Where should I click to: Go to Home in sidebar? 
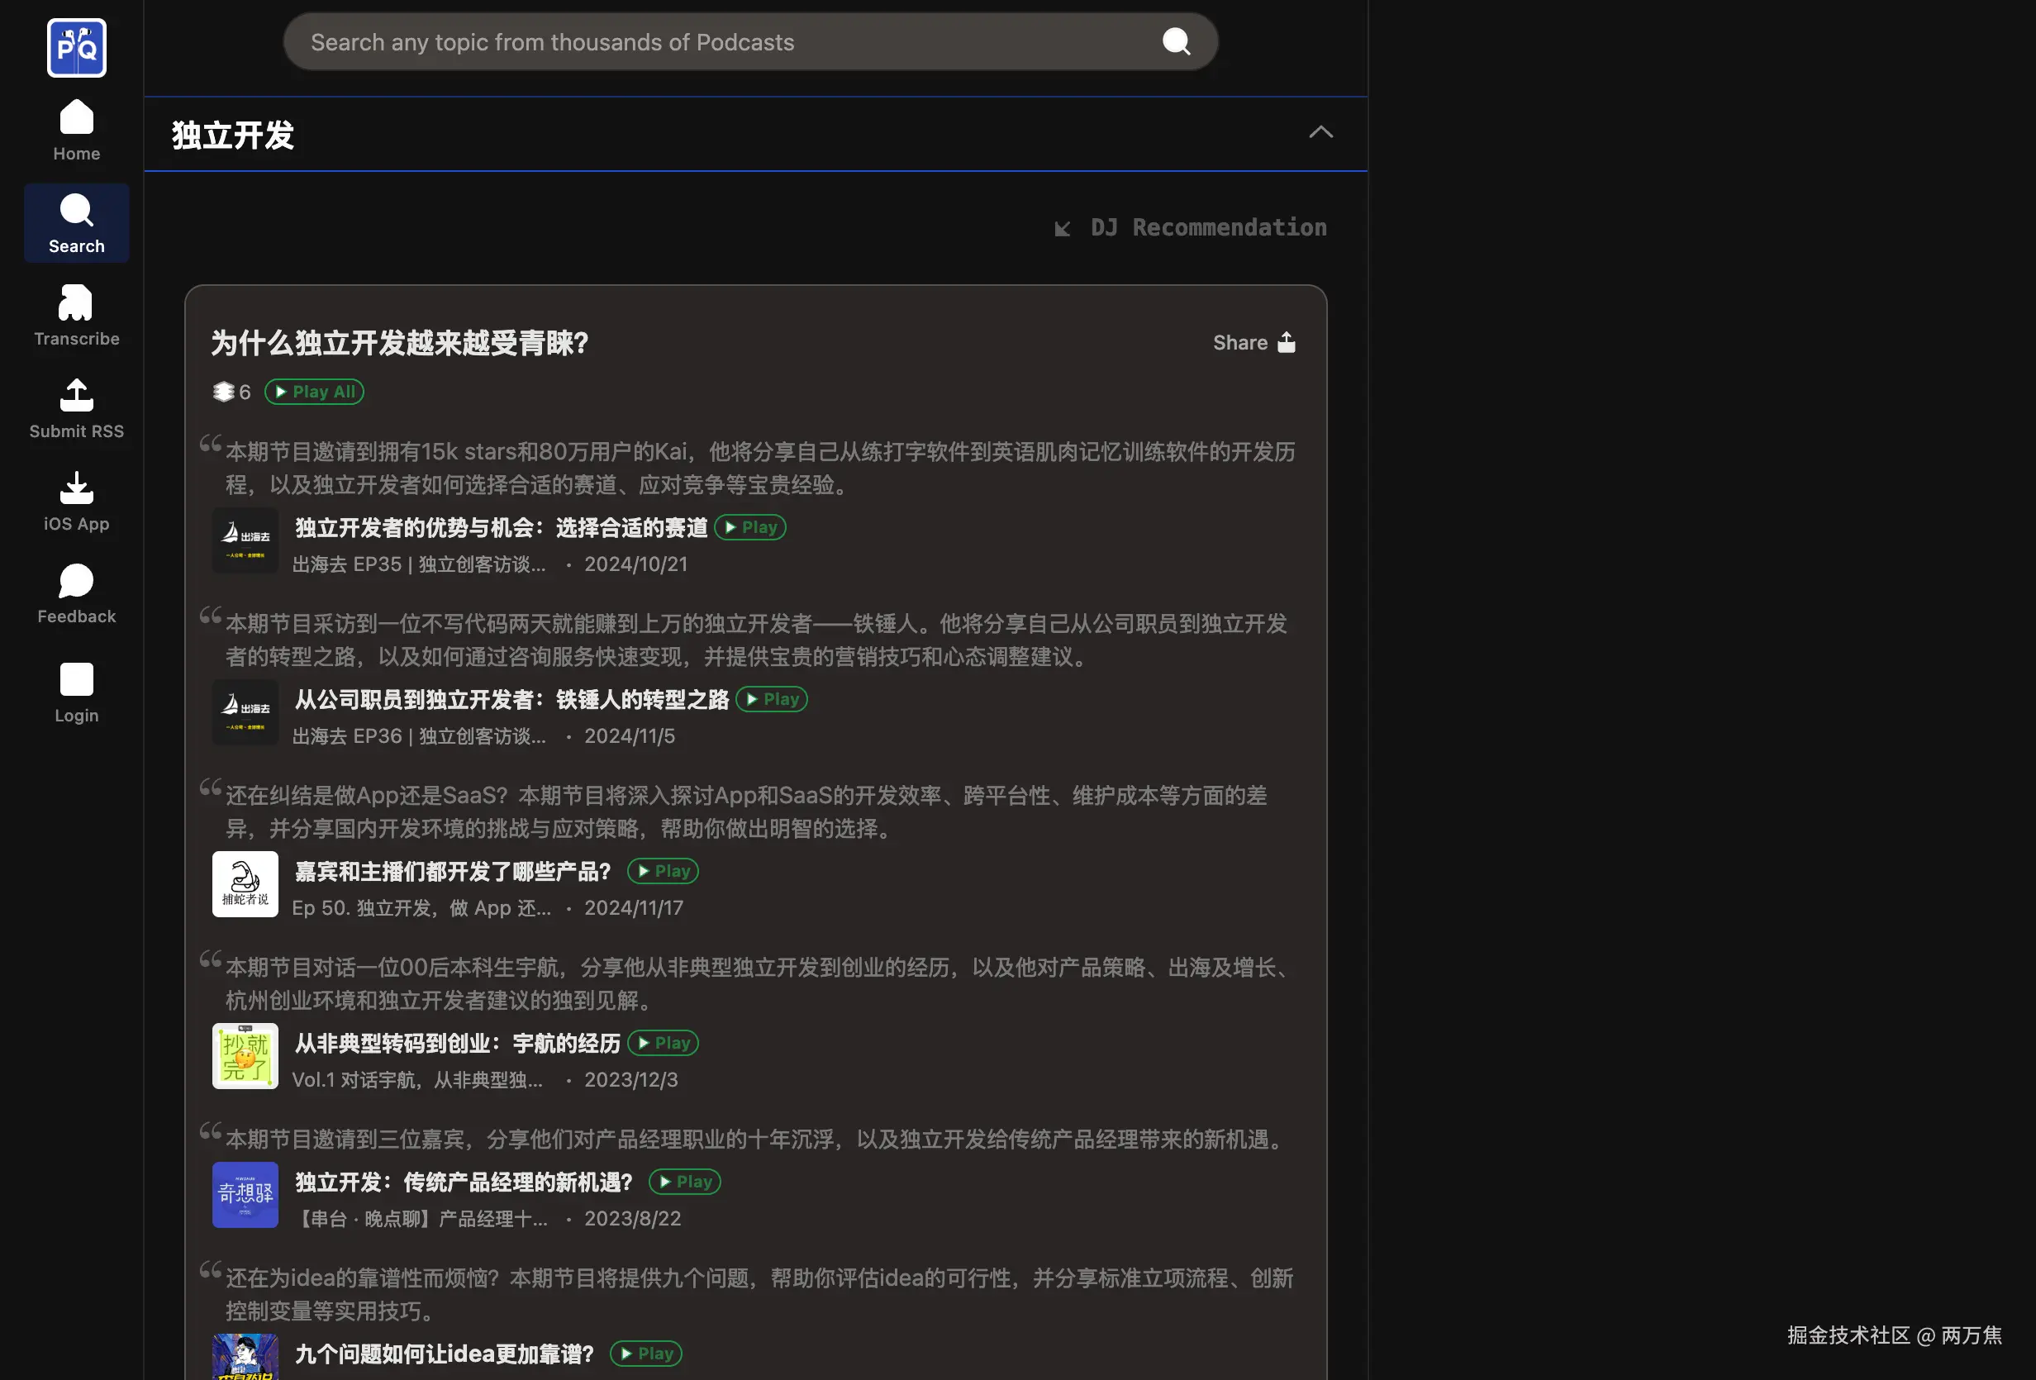pos(76,130)
